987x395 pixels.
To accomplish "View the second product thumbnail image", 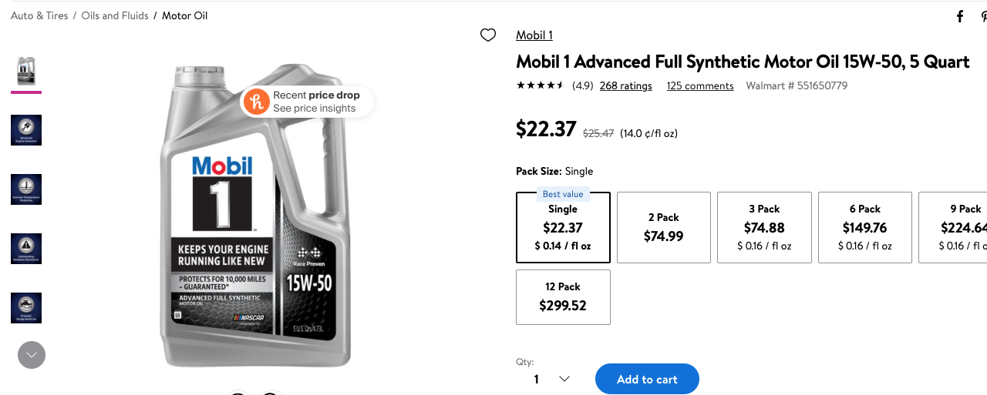I will point(26,130).
